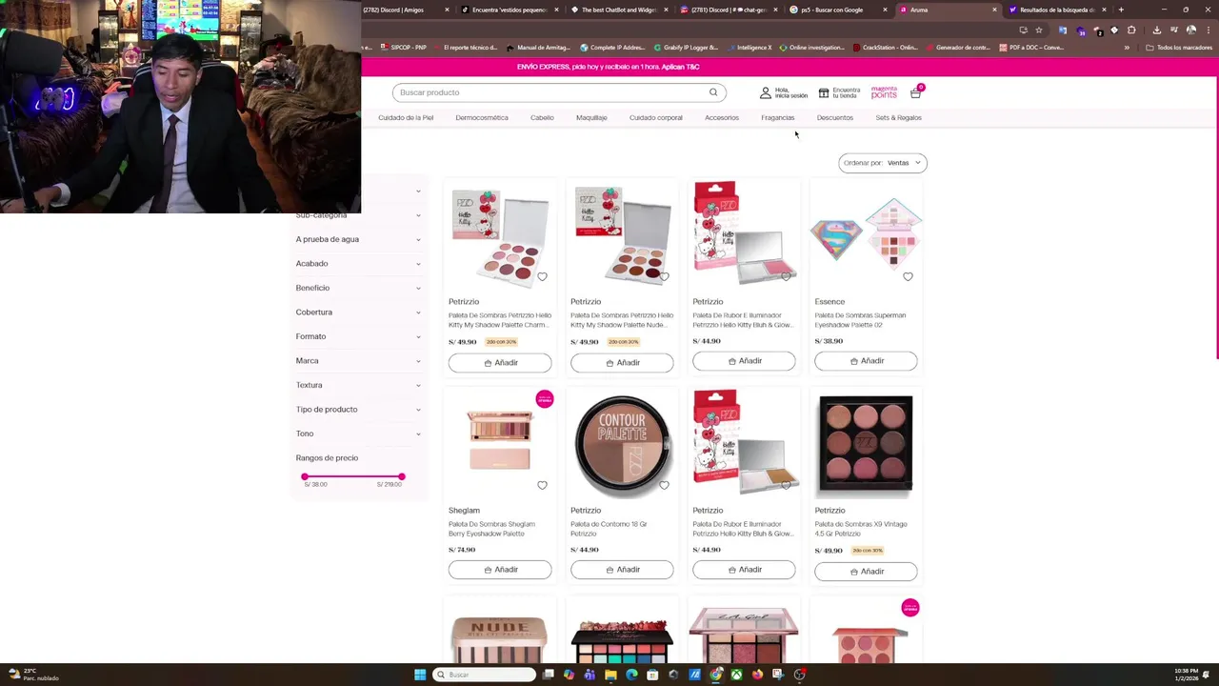The width and height of the screenshot is (1219, 686).
Task: Focus the 'Buscar producto' search field
Action: click(558, 92)
